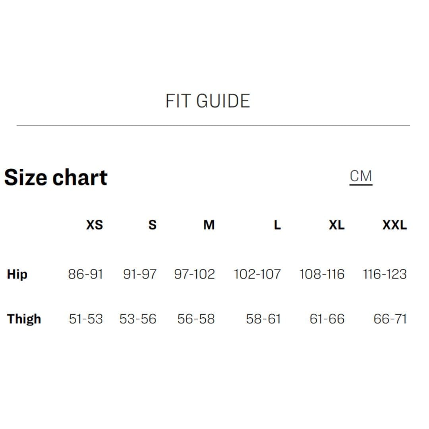Click the L size column header
Viewport: 429px width, 429px height.
[x=277, y=225]
